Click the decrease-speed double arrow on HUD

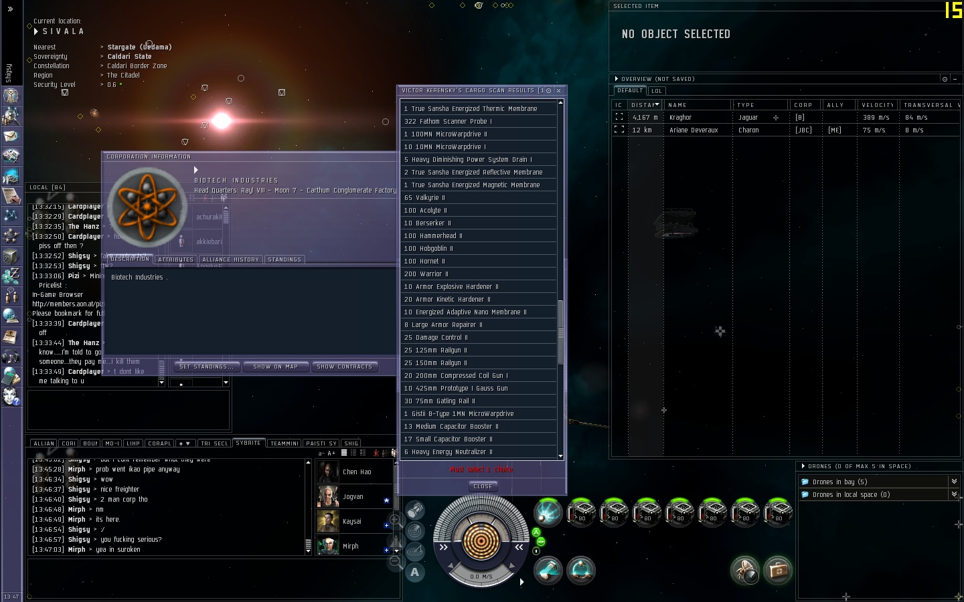pyautogui.click(x=443, y=547)
